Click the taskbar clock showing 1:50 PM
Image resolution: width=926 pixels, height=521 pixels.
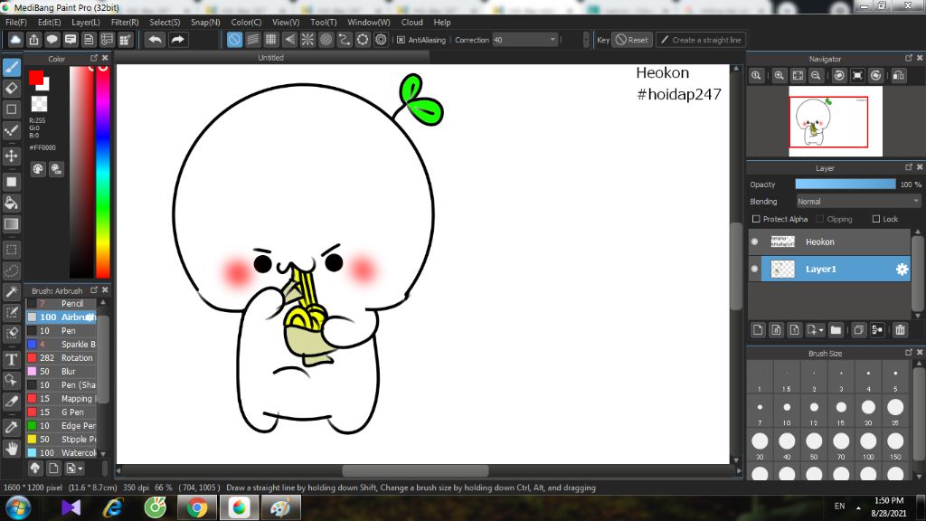(x=888, y=501)
